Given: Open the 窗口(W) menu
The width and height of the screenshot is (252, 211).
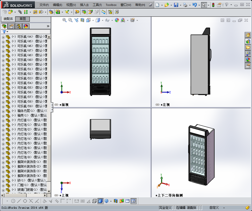Looking at the screenshot, I should [x=126, y=5].
